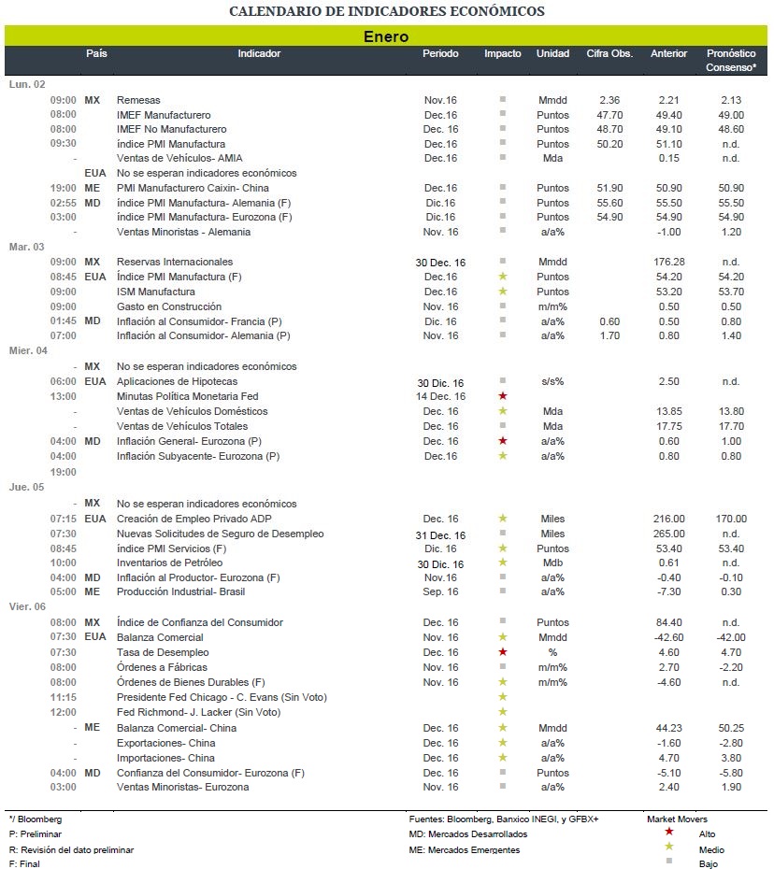Click the Vier. 06 date label
The image size is (774, 869).
click(27, 606)
